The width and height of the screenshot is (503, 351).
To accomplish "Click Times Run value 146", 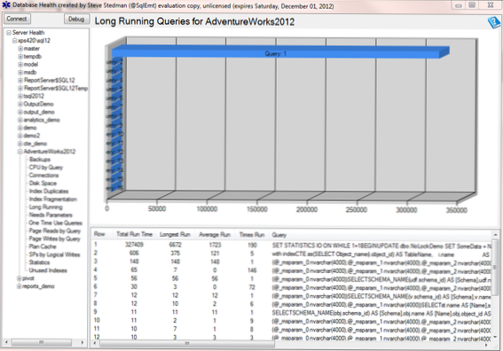I will tap(252, 270).
